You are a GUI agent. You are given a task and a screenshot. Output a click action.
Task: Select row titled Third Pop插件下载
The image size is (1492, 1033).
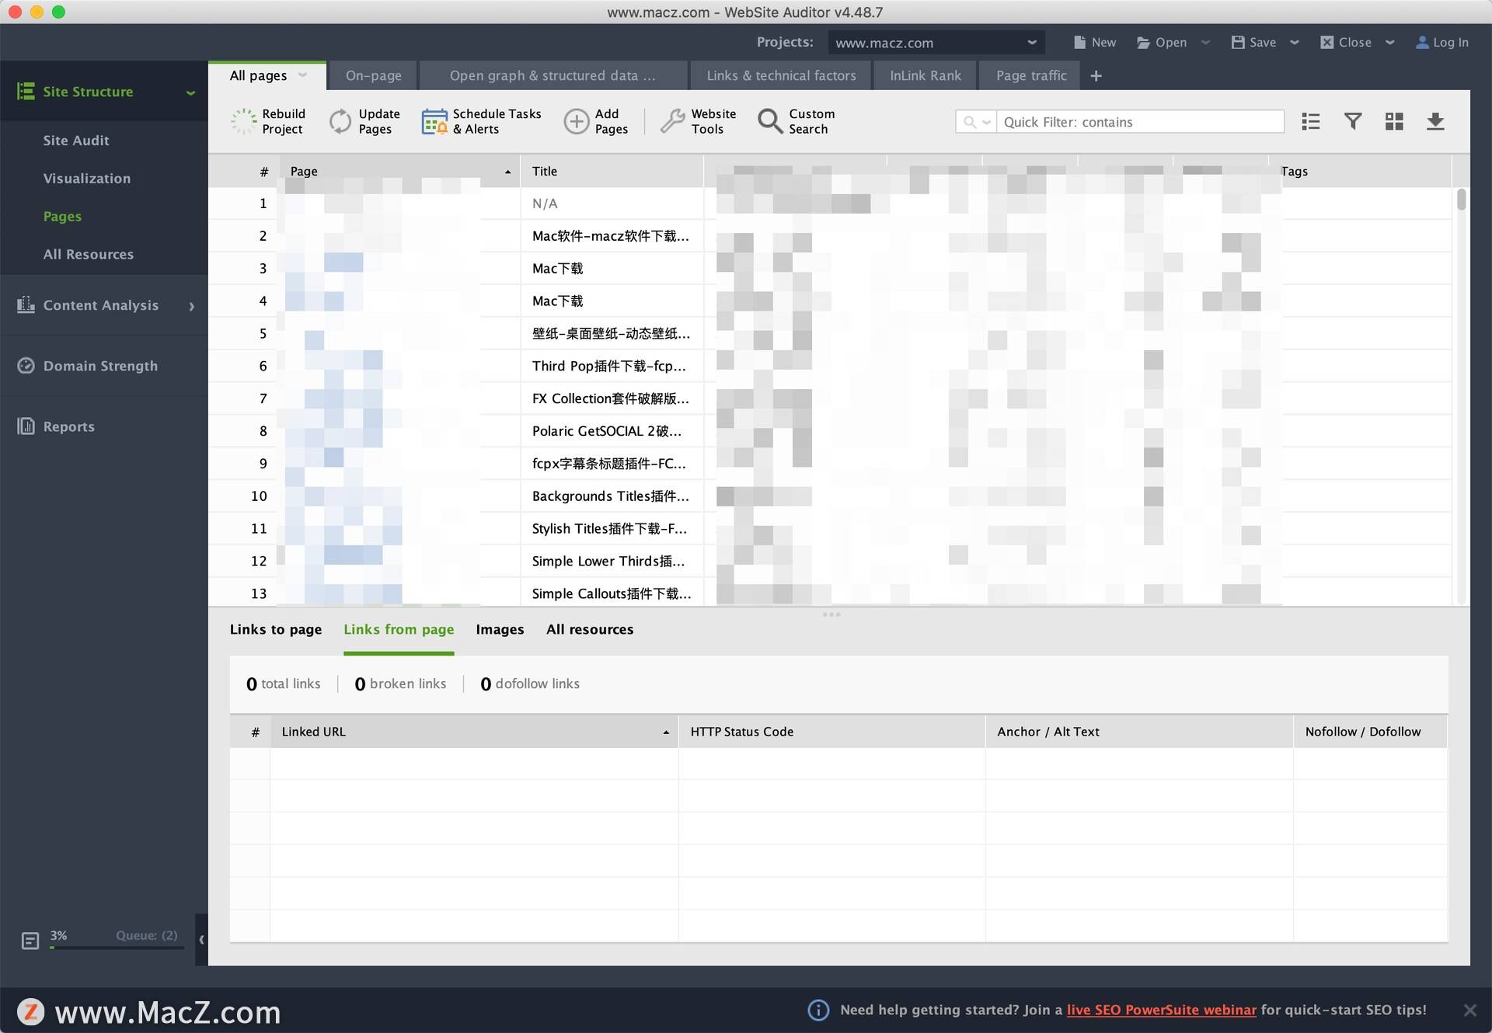pyautogui.click(x=829, y=366)
